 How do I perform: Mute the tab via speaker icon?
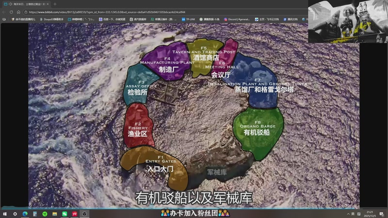(x=10, y=4)
